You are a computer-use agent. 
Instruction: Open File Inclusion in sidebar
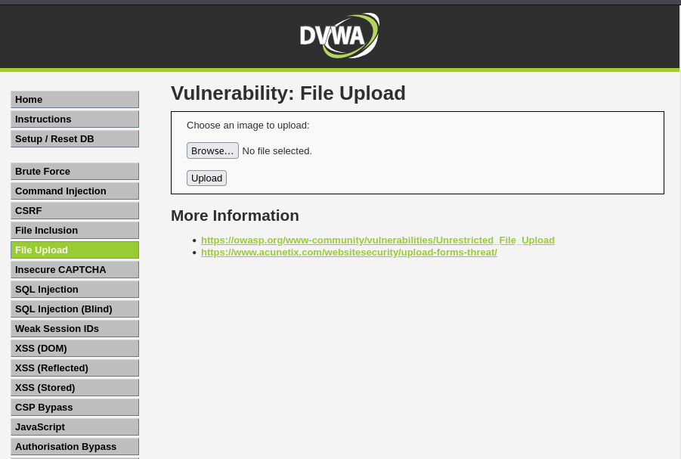[74, 231]
